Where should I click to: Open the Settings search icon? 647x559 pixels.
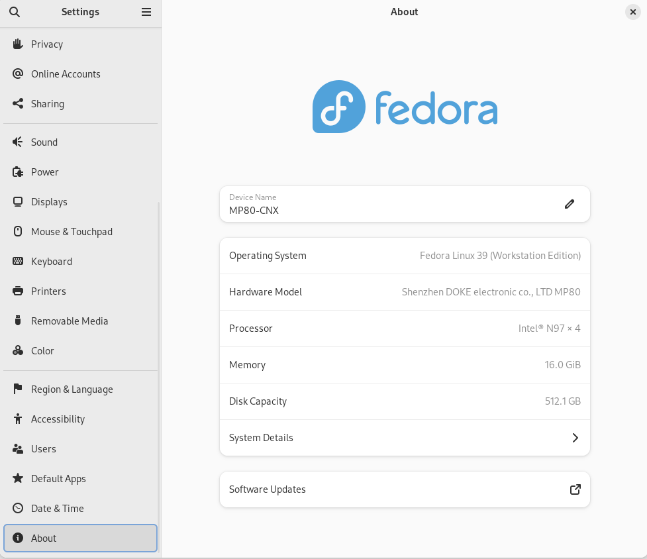15,12
